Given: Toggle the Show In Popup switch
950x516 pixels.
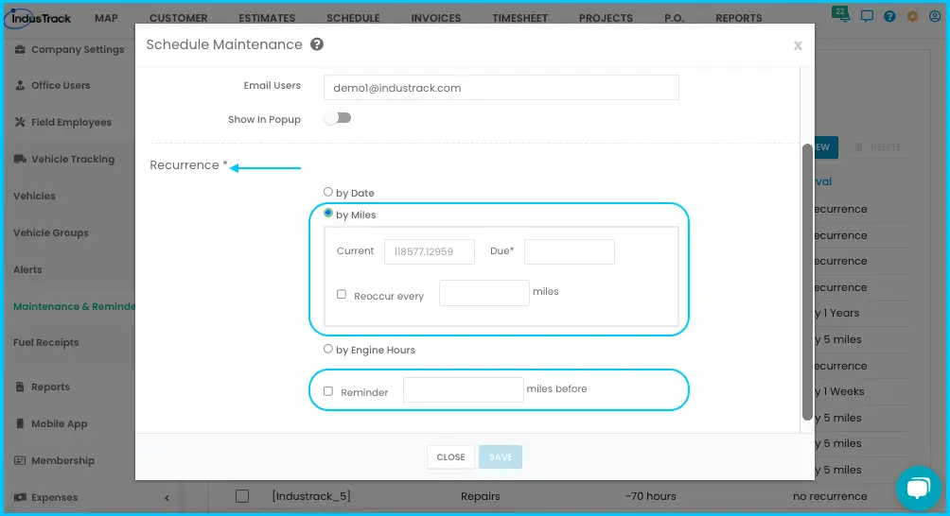Looking at the screenshot, I should pos(338,118).
